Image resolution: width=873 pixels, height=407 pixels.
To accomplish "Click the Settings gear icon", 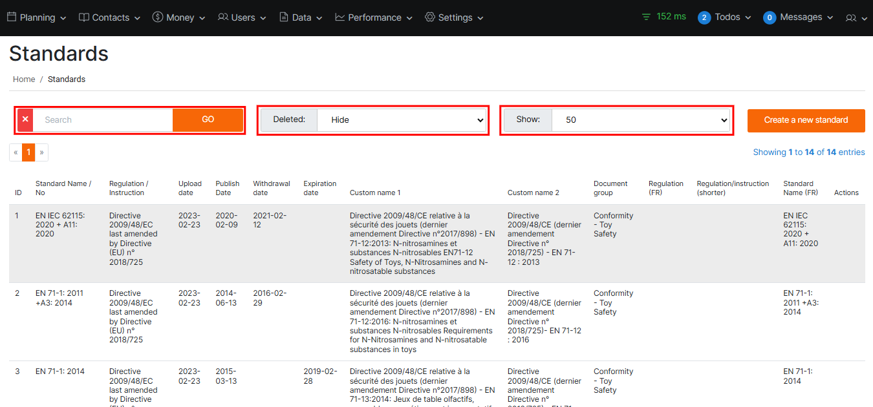I will (x=430, y=17).
